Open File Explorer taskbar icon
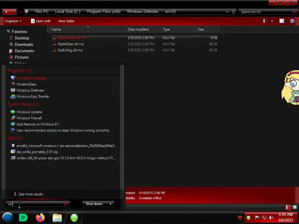This screenshot has width=299, height=224. [x=57, y=218]
